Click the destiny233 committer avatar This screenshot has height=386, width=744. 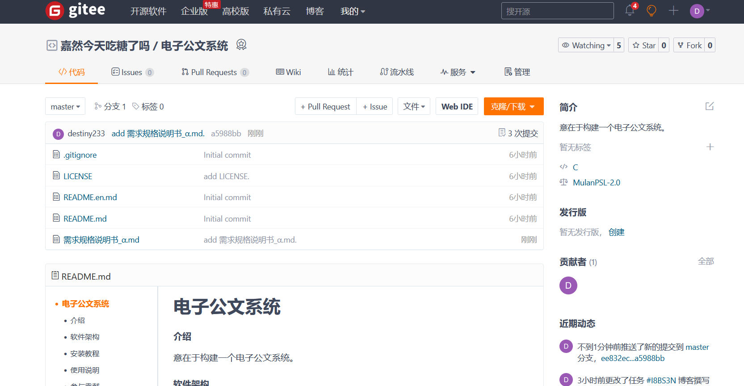(58, 134)
